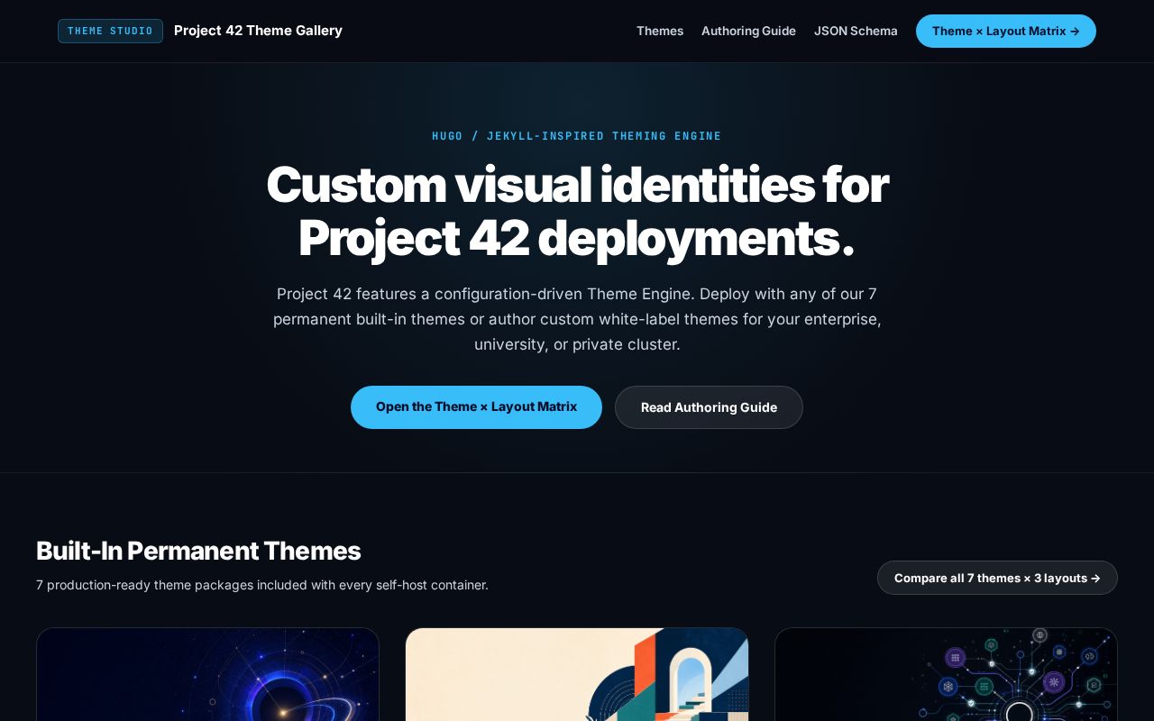The image size is (1154, 721).
Task: Go to the Authoring Guide nav link
Action: pyautogui.click(x=748, y=31)
